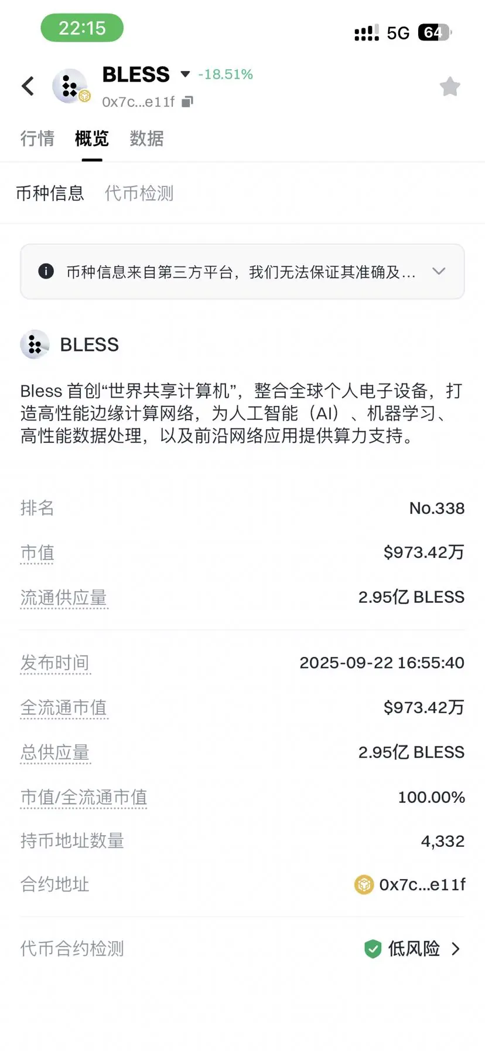Viewport: 485px width, 1051px height.
Task: Tap the 全流通市值 label tooltip
Action: click(64, 707)
